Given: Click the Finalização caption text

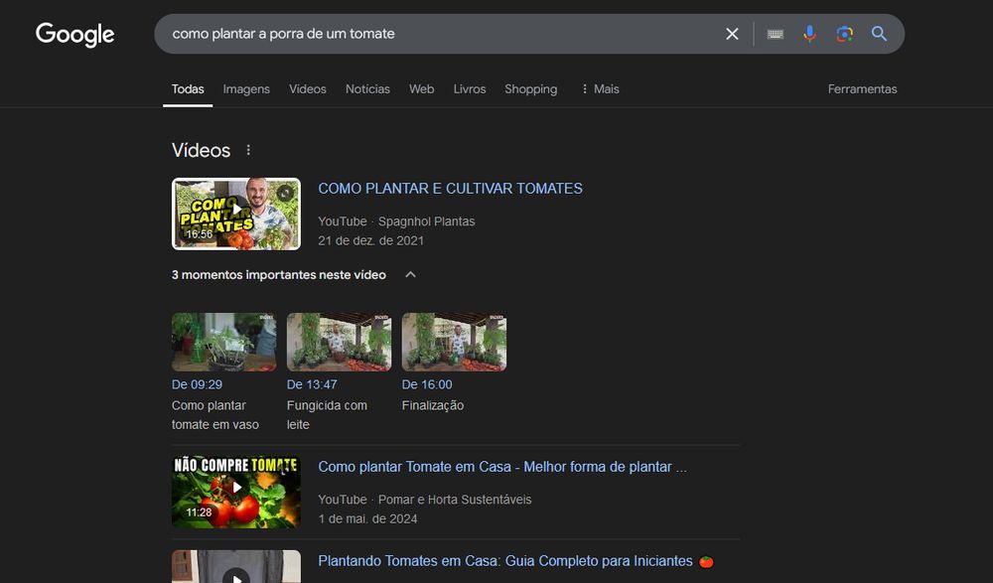Looking at the screenshot, I should click(433, 405).
